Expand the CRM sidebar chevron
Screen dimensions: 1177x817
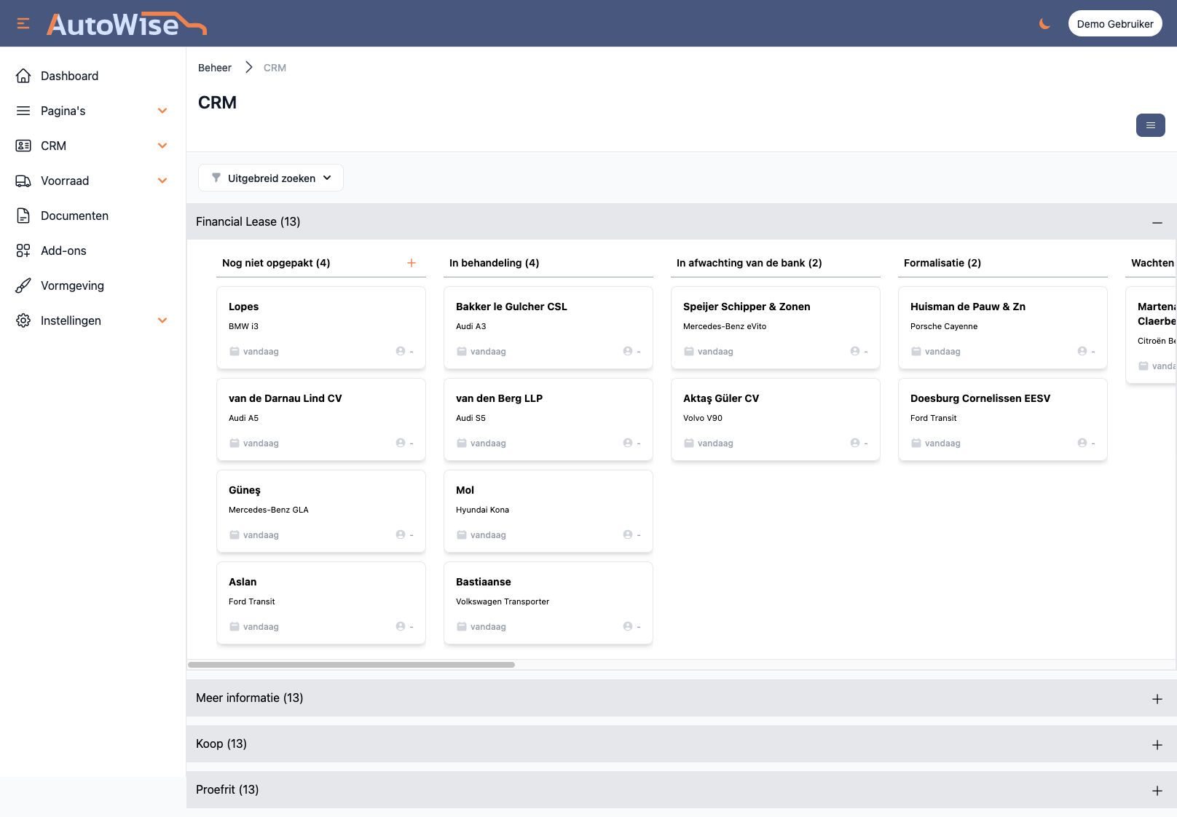[162, 146]
